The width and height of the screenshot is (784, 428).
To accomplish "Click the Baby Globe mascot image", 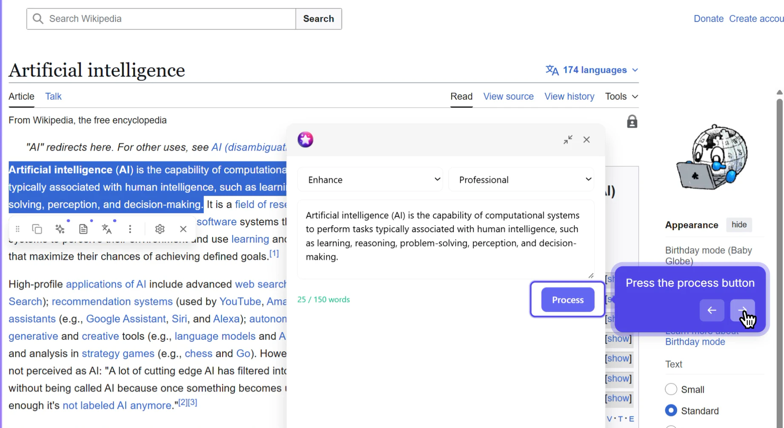I will pos(712,157).
